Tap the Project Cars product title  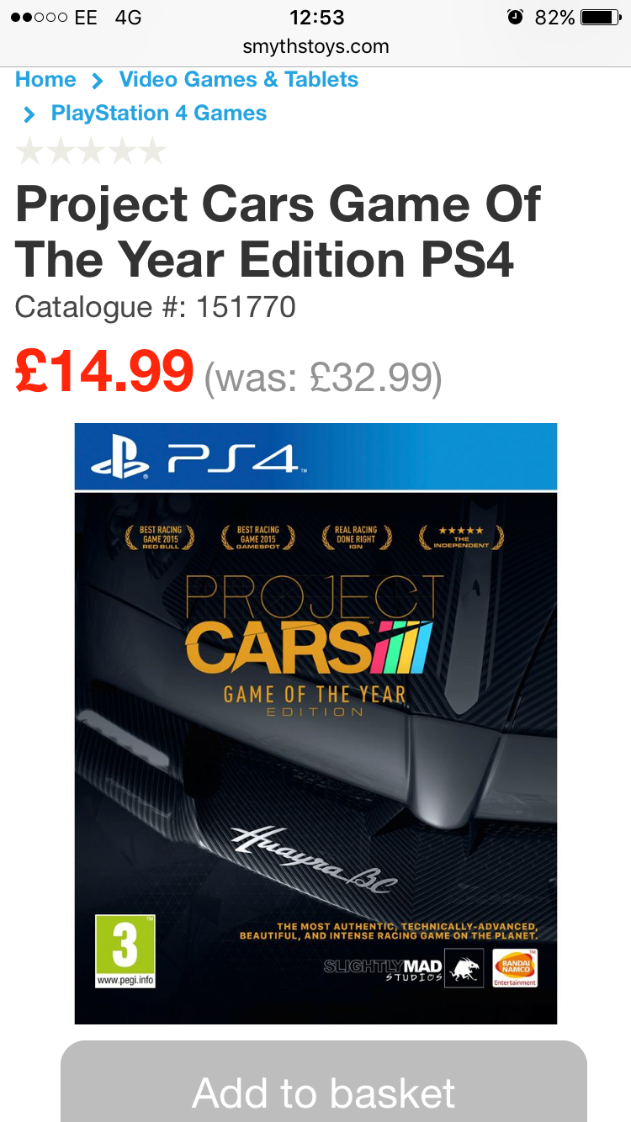278,231
